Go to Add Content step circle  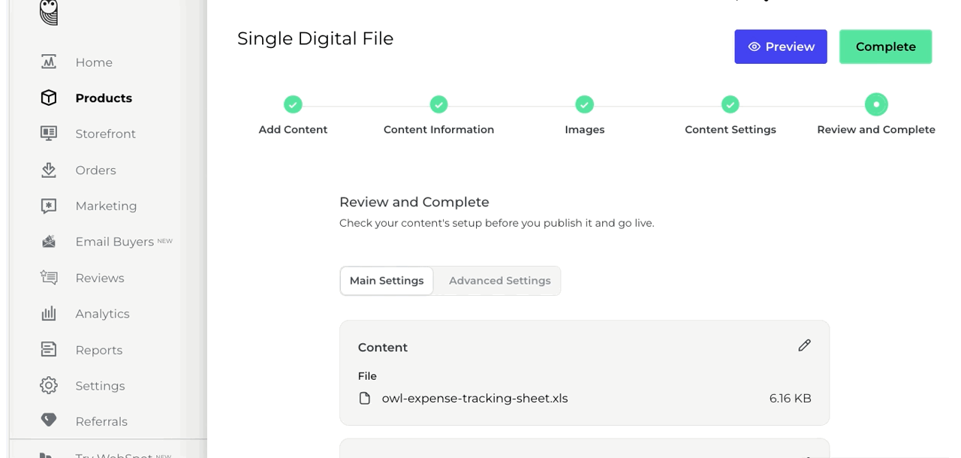click(293, 104)
